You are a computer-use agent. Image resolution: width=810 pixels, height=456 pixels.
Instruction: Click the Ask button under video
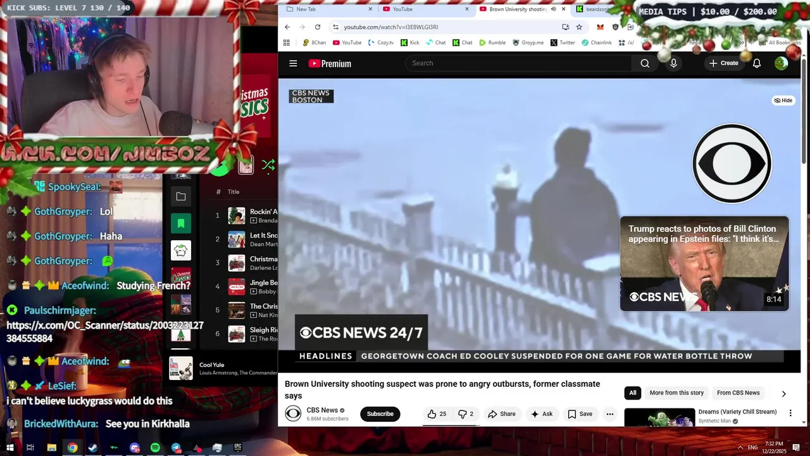[542, 414]
